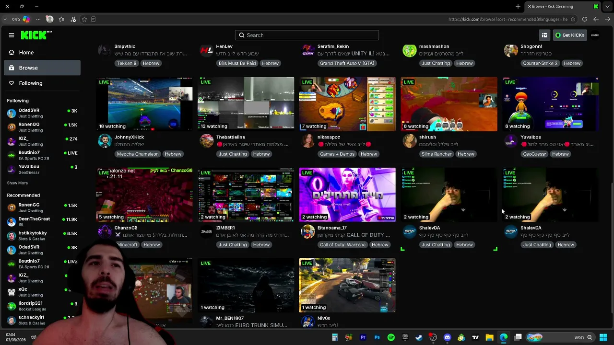Open Niv0s's live stream thumbnail

point(347,285)
